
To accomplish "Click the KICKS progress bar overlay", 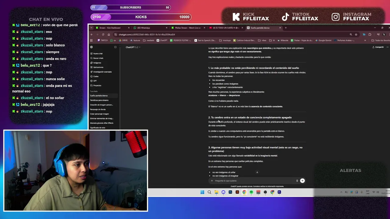I will [141, 17].
